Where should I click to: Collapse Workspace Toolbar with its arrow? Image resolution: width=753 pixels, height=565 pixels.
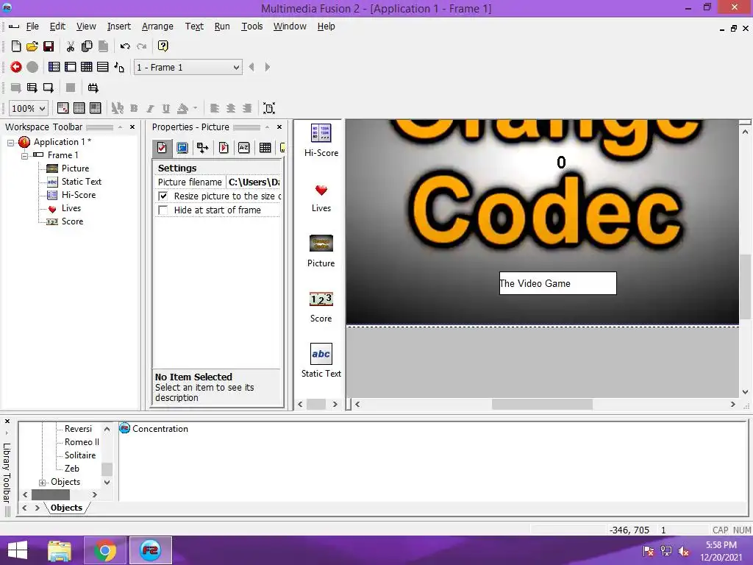[120, 127]
